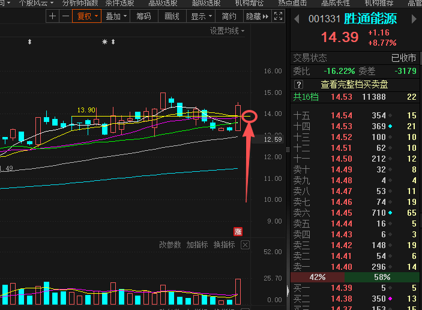The image size is (422, 310).
Task: Toggle fullscreen chart icon
Action: (279, 16)
